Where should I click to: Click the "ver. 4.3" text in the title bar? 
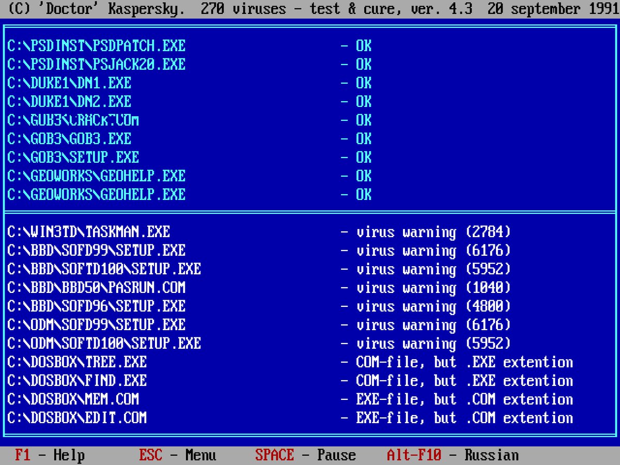click(x=441, y=9)
